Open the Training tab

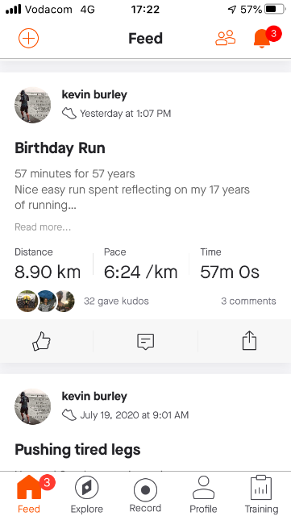tap(261, 494)
